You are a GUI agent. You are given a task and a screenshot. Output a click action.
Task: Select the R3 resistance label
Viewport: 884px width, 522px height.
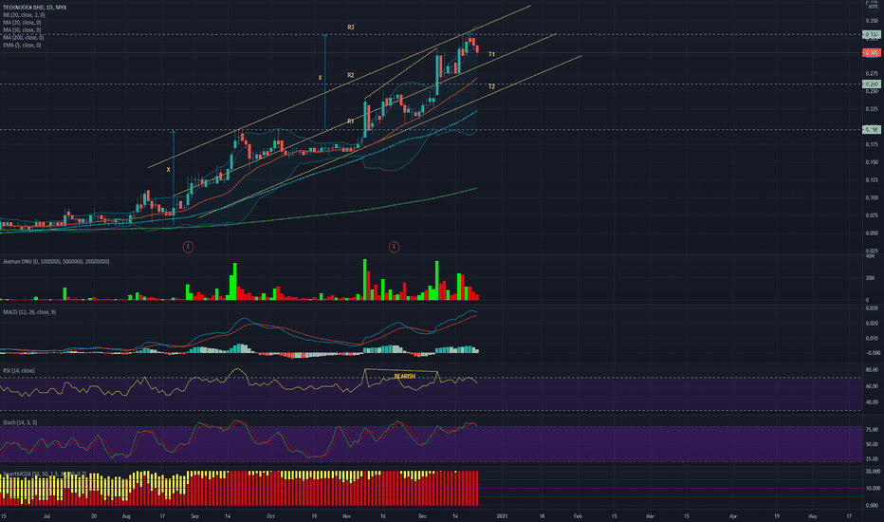(351, 28)
